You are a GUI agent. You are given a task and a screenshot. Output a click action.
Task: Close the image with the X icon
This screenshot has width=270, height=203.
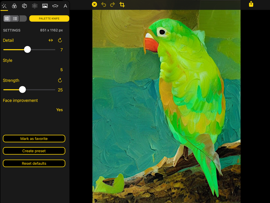coord(94,4)
